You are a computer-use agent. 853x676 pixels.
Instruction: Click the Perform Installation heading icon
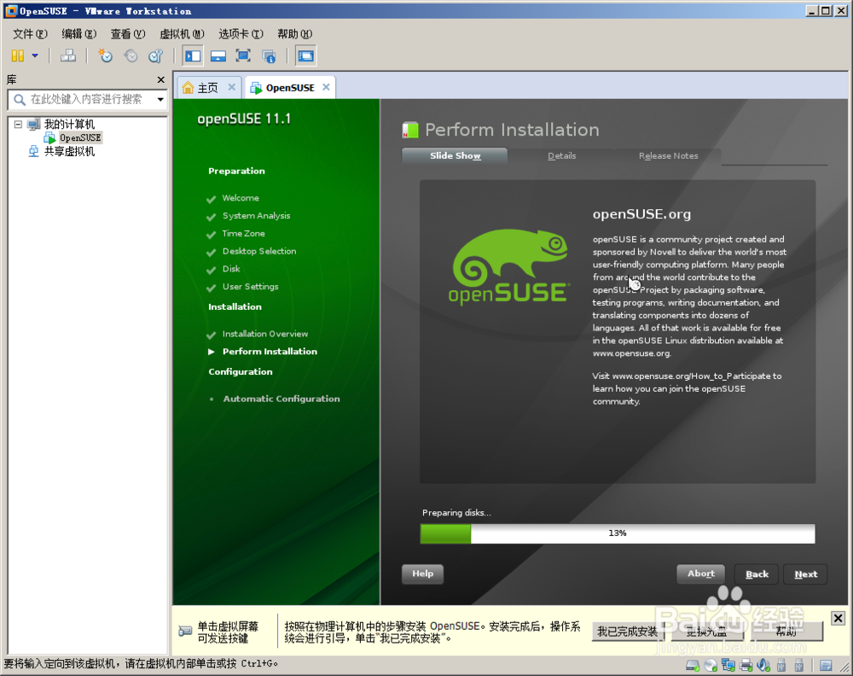pyautogui.click(x=410, y=130)
